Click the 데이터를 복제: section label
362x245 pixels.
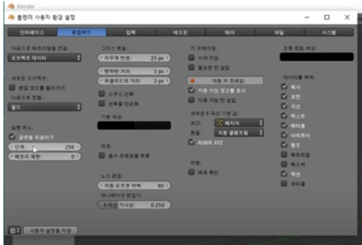299,78
